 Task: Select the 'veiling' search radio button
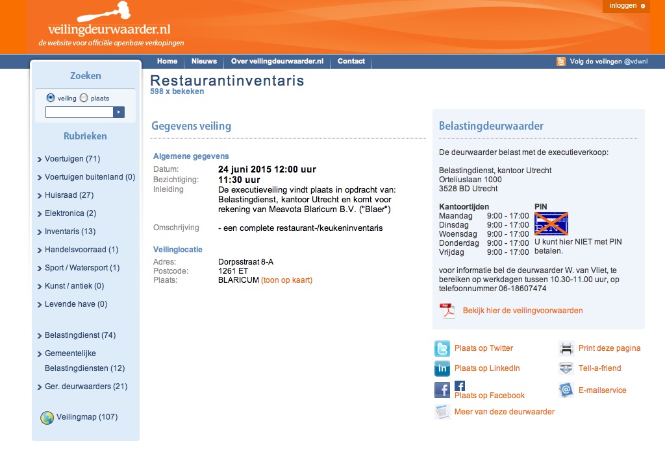[51, 98]
